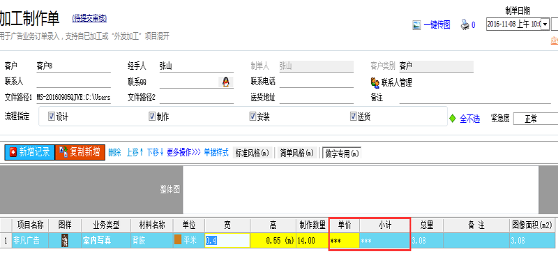Click the 备注 input field in the header form

475,98
